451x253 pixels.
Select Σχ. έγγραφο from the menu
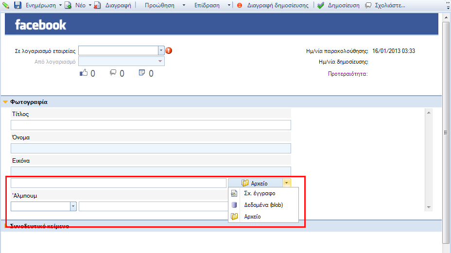point(260,193)
